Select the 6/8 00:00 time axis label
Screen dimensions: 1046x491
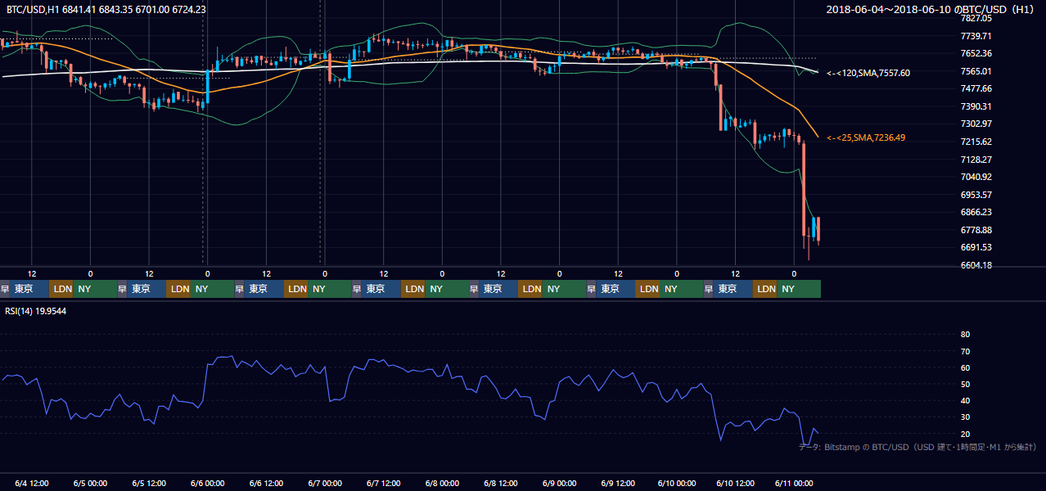[443, 483]
